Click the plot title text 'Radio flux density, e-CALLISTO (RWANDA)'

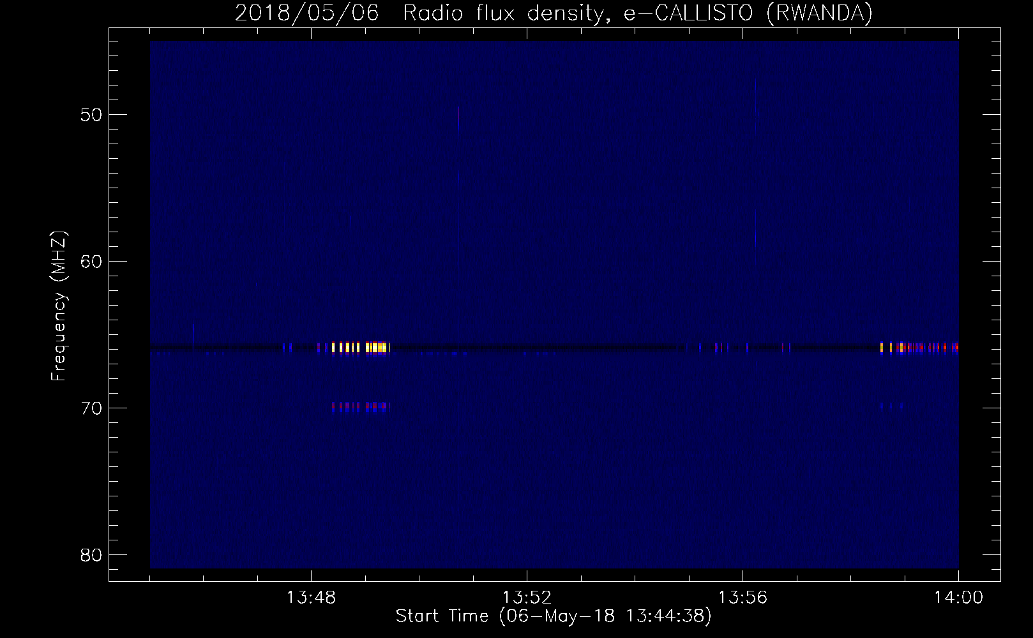coord(638,13)
